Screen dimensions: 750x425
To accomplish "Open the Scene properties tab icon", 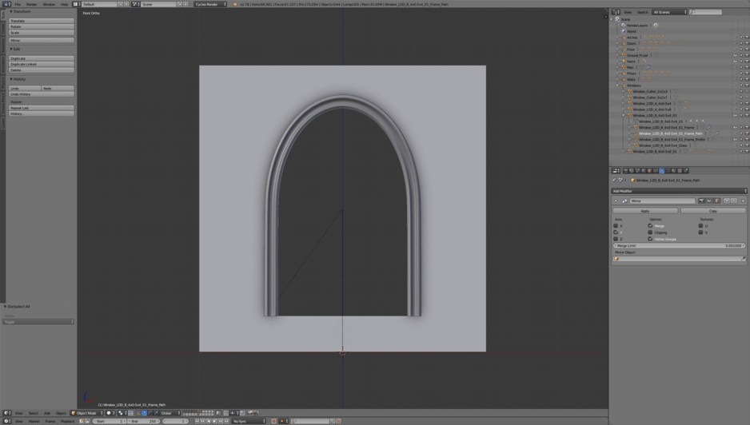I will coord(637,171).
